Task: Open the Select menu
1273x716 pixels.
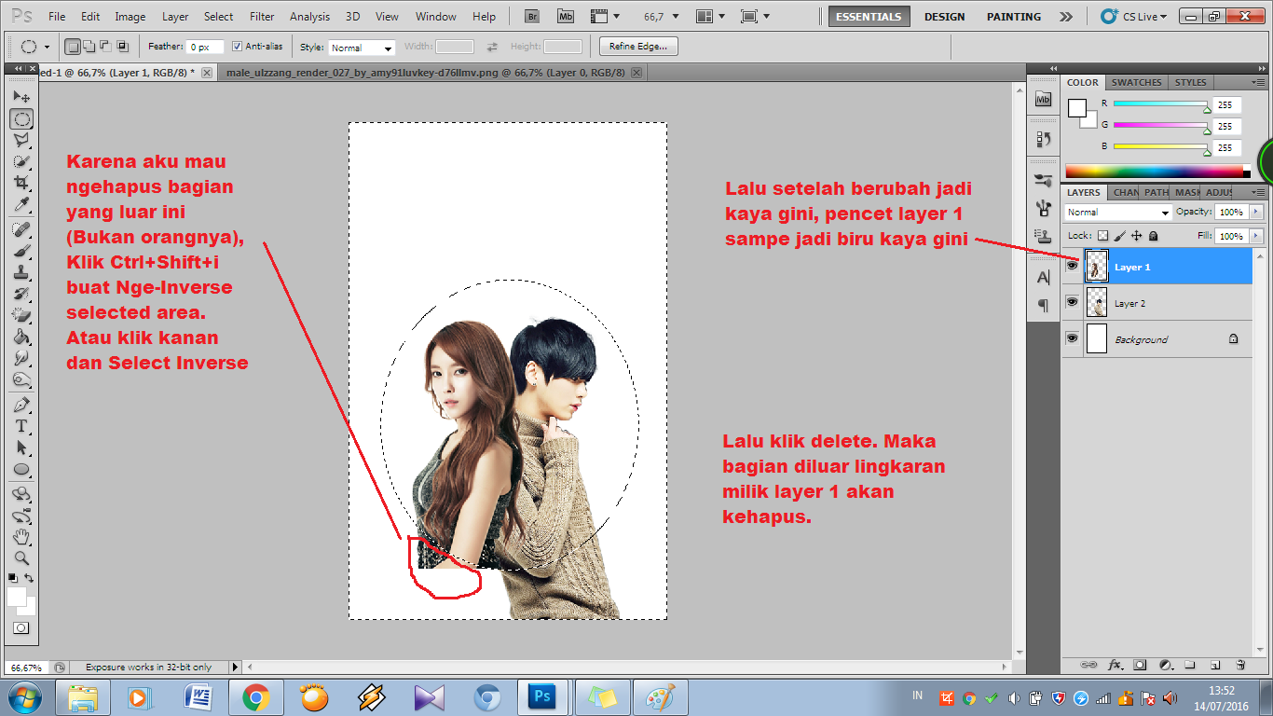Action: [x=219, y=16]
